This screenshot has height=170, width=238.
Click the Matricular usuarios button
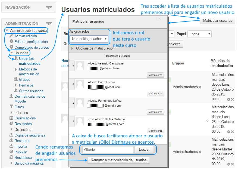[x=217, y=20]
